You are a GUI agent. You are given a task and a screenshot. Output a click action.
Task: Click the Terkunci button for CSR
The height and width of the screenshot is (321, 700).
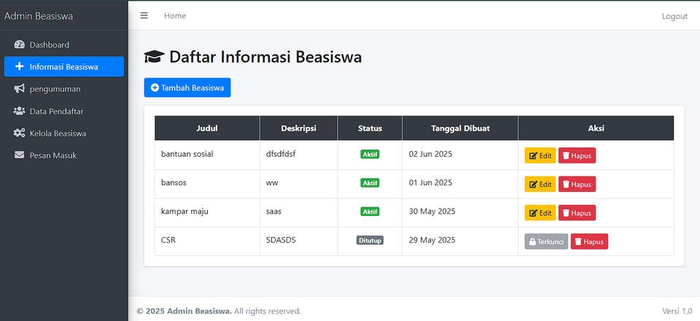[x=546, y=241]
